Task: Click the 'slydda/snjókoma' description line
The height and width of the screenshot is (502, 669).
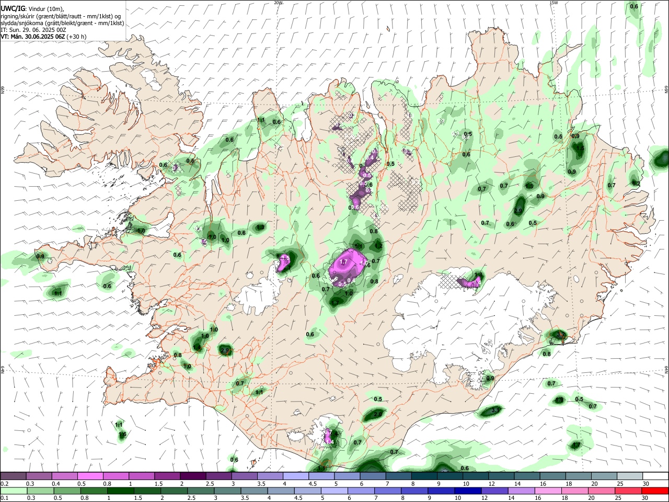Action: [62, 23]
